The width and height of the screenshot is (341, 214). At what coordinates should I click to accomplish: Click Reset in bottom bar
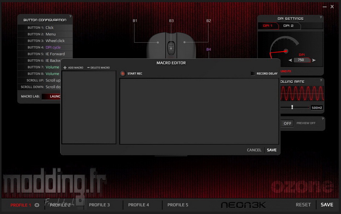303,205
